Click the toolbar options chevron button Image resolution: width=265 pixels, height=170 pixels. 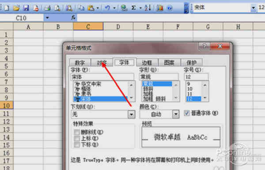[186, 8]
